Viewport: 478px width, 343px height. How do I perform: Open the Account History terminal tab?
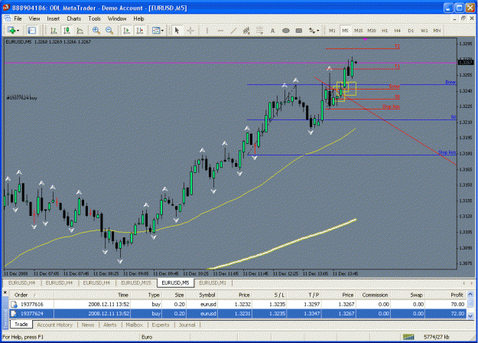pyautogui.click(x=54, y=325)
